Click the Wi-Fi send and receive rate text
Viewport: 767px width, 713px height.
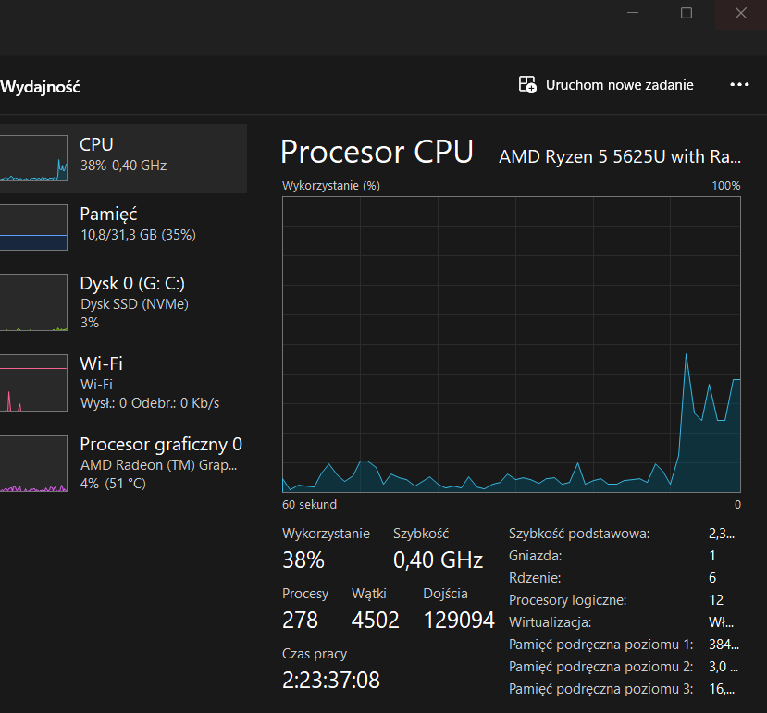(150, 403)
